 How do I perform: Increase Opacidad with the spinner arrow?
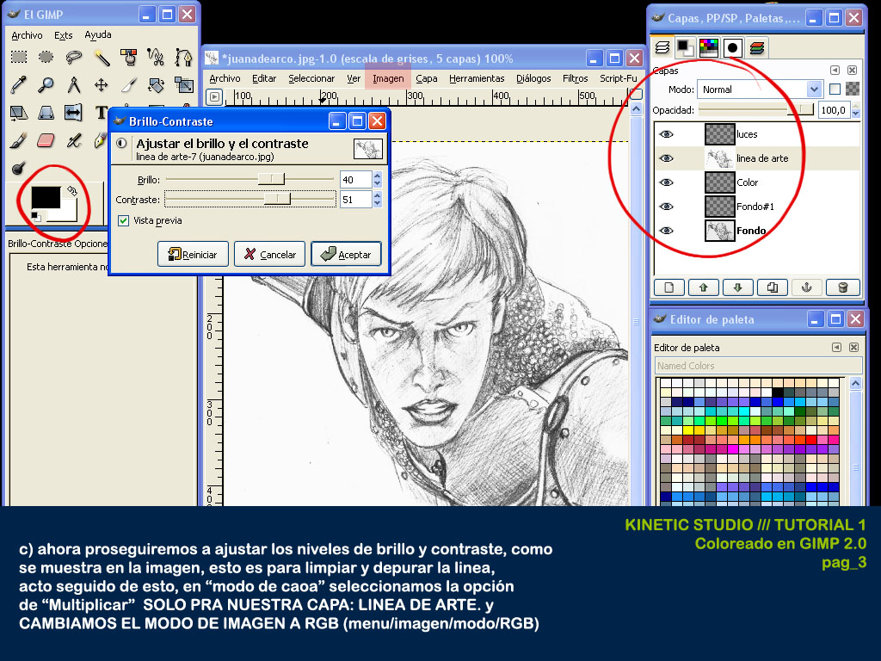856,106
